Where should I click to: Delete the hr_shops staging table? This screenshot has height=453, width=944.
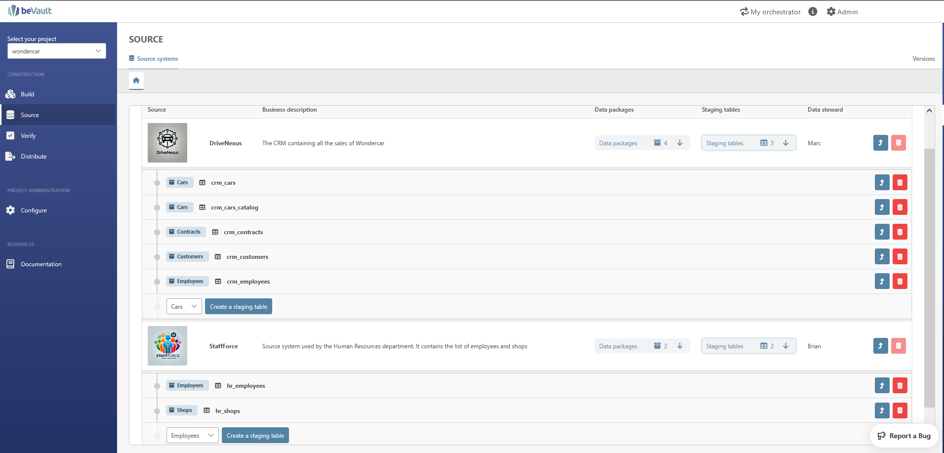900,411
